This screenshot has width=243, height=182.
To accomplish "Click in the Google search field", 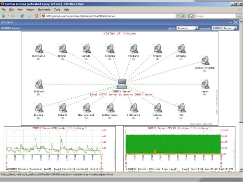I will pos(216,16).
